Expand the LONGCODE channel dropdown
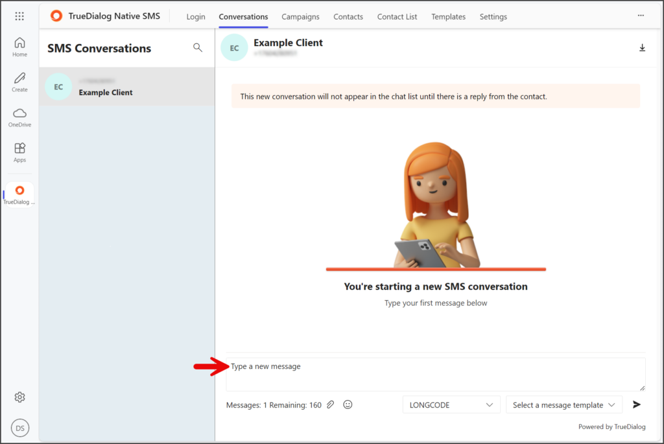Screen dimensions: 664x444 [451, 404]
